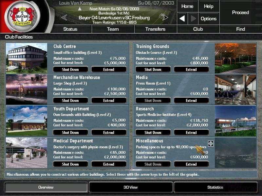Open the Options menu
This screenshot has width=262, height=196.
coord(209,19)
